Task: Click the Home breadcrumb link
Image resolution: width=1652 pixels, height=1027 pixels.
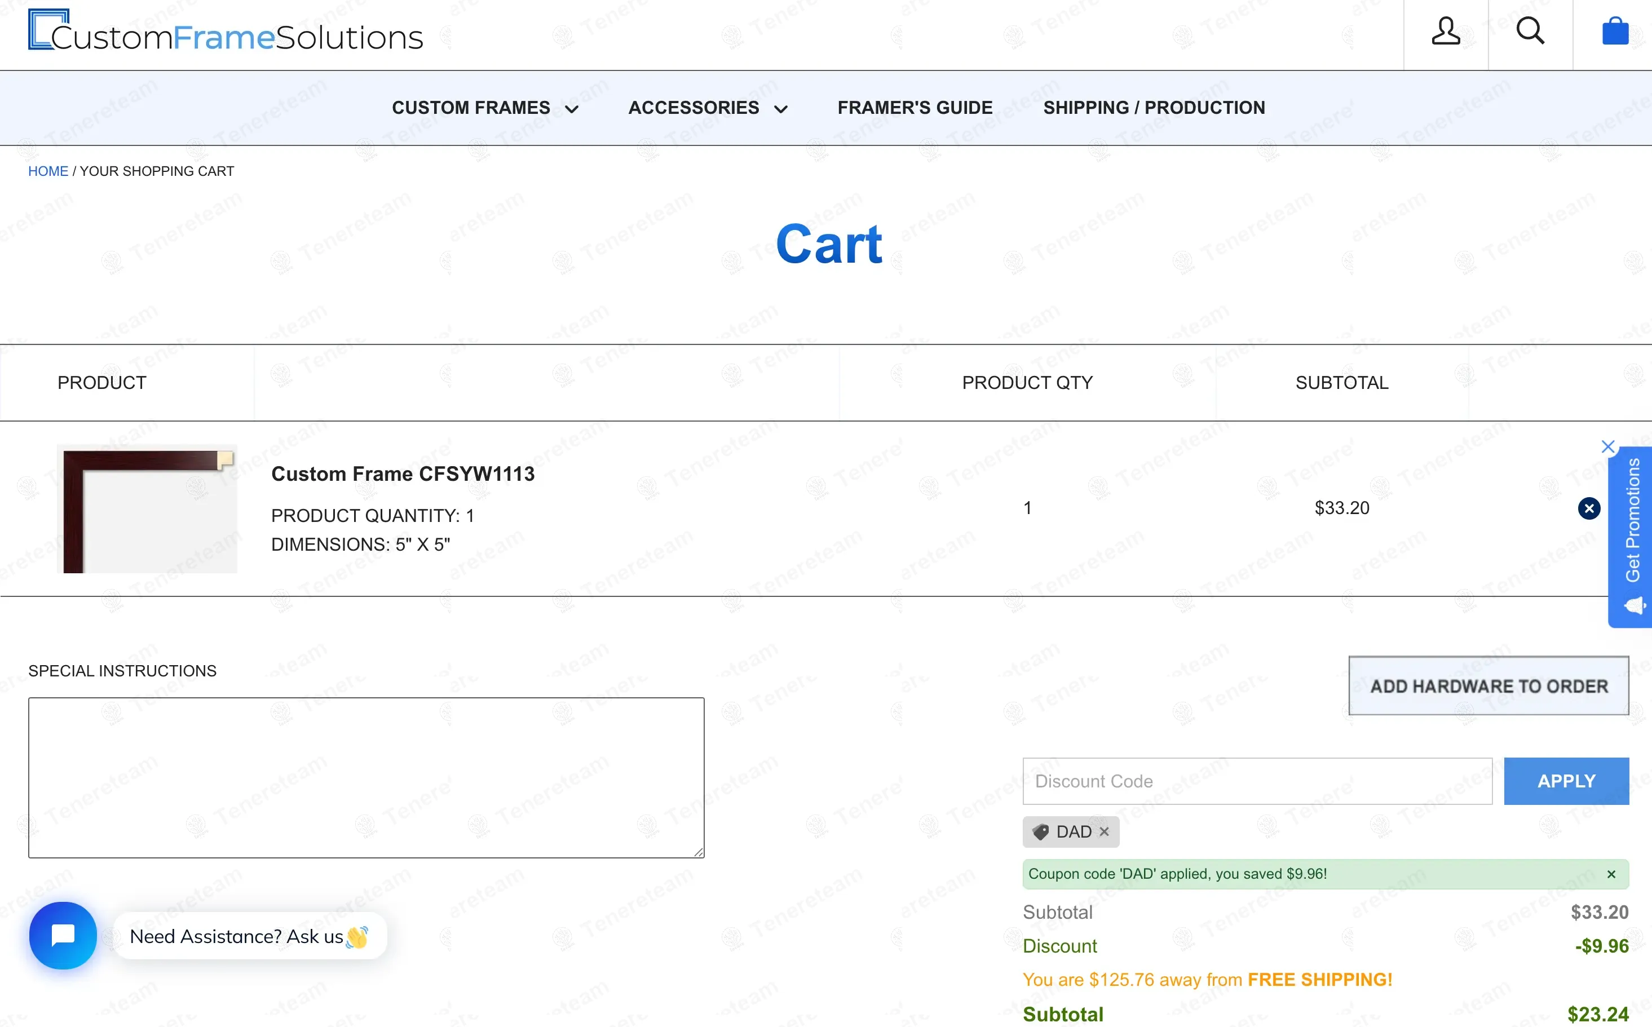Action: (x=47, y=171)
